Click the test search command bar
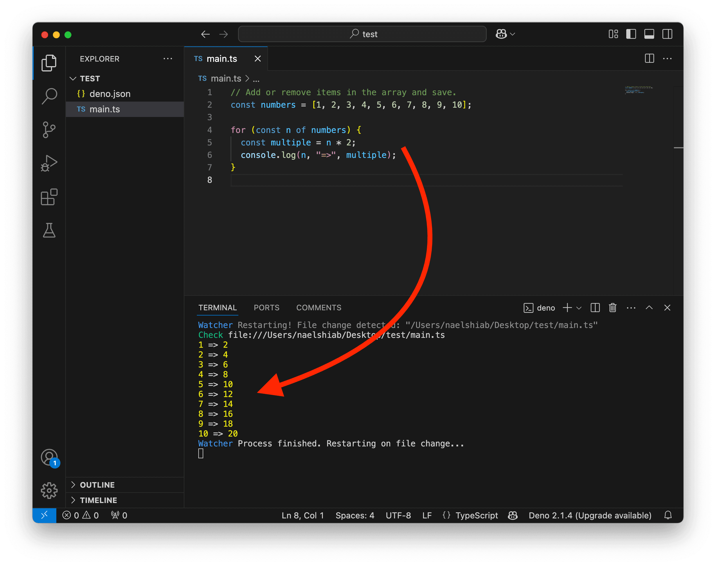The width and height of the screenshot is (716, 566). point(362,34)
